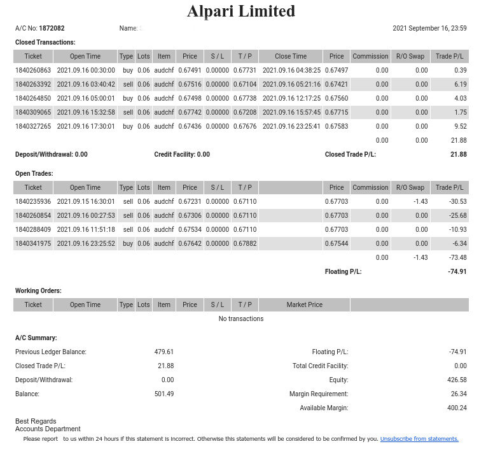Viewport: 493px width, 458px height.
Task: Click open time 2021.09.16 23:25:52
Action: [86, 243]
